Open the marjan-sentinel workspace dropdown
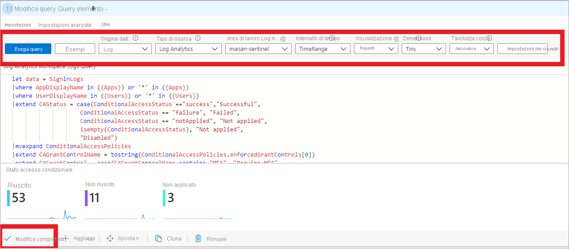Viewport: 569px width, 249px height. pos(258,49)
